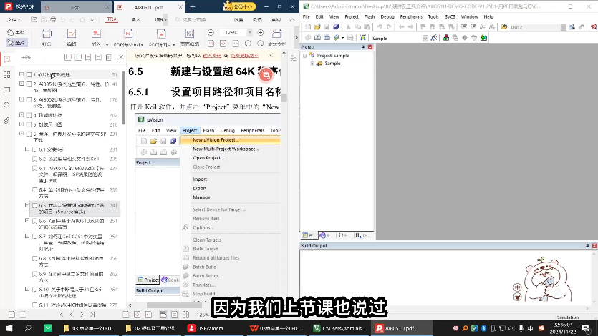Click the Manage Project Items icon in Keil
Viewport: 598px width, 336px height.
click(446, 38)
